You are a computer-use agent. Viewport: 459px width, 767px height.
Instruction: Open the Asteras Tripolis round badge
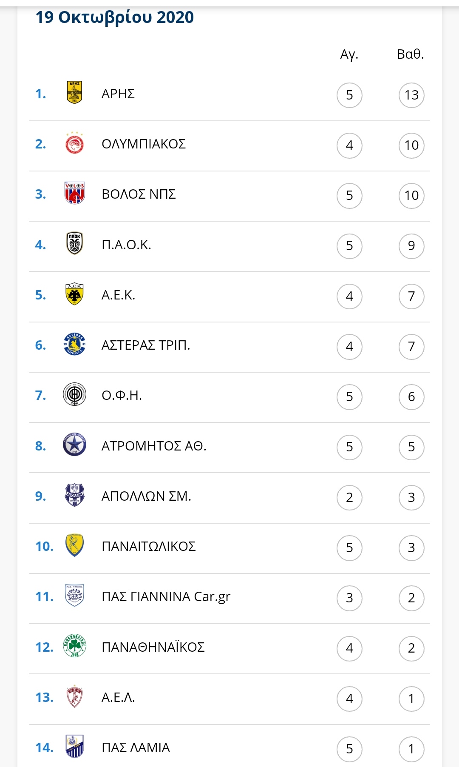tap(74, 344)
